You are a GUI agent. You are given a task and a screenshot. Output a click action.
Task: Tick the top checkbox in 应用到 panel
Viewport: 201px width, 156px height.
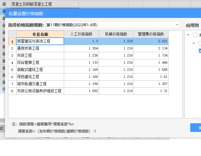point(195,35)
